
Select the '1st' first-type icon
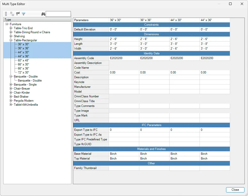point(17,14)
